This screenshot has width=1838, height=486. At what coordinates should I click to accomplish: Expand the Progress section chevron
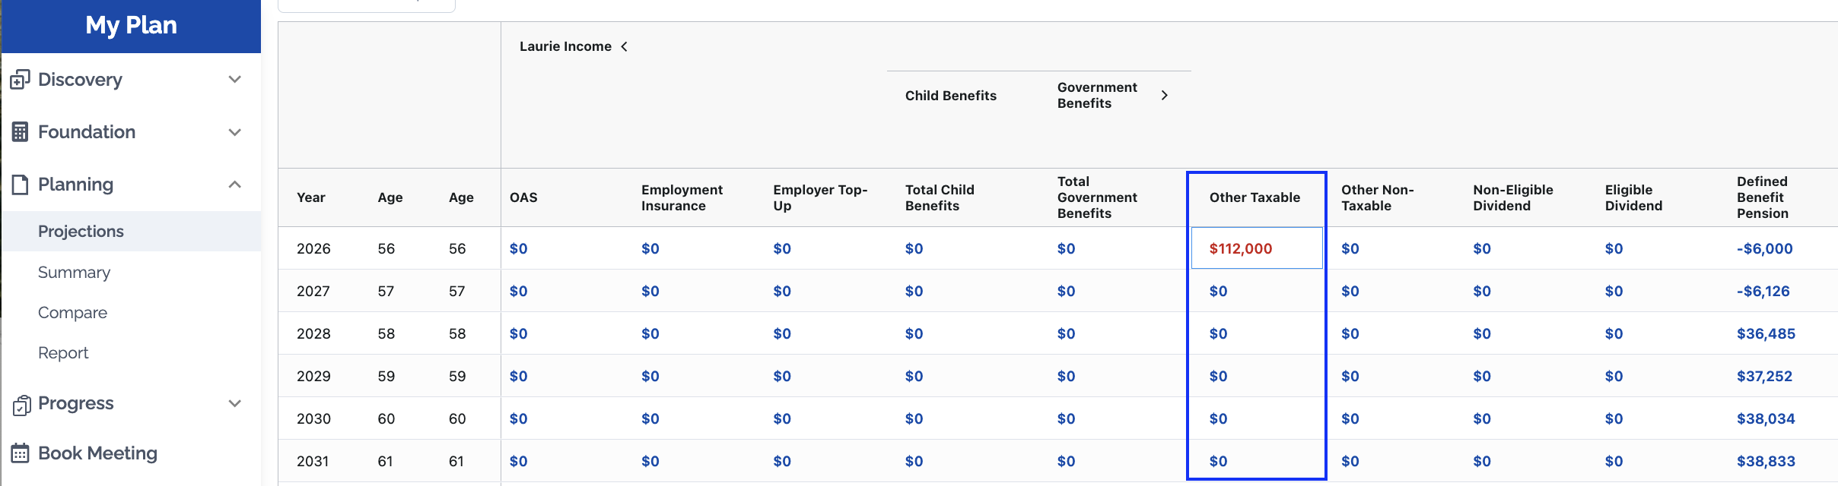pos(235,404)
